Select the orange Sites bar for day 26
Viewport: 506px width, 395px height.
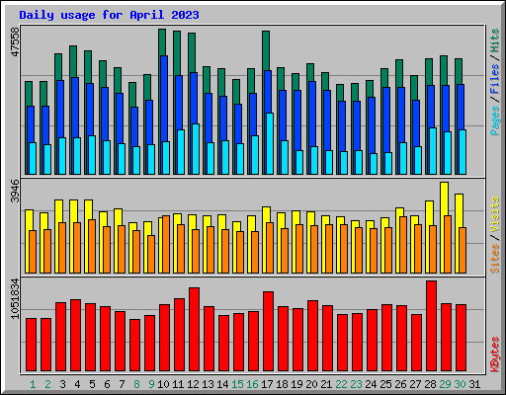point(403,245)
